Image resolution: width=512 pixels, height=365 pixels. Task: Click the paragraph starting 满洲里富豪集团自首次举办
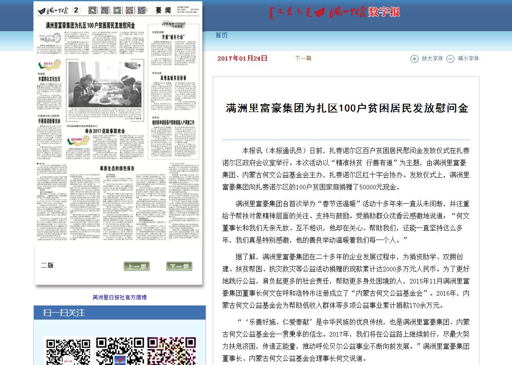tap(346, 222)
